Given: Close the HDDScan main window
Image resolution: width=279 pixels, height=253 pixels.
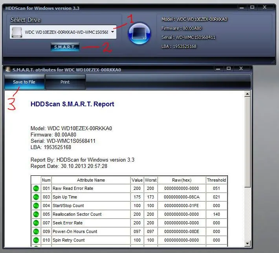Looking at the screenshot, I should tap(264, 7).
